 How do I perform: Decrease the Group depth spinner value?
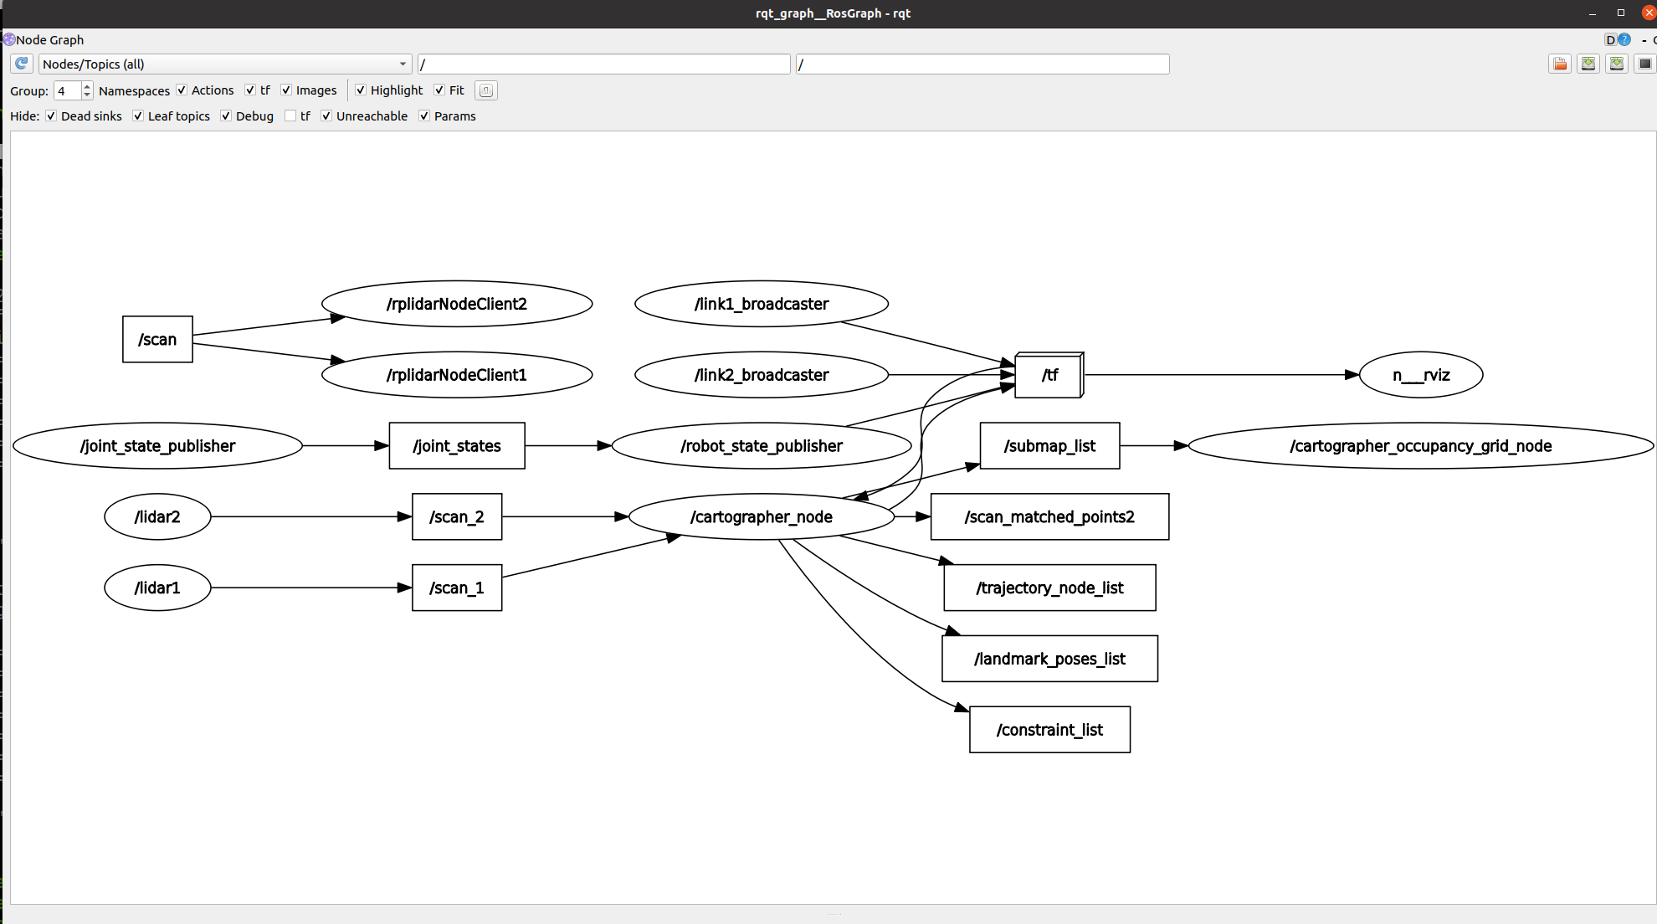87,95
